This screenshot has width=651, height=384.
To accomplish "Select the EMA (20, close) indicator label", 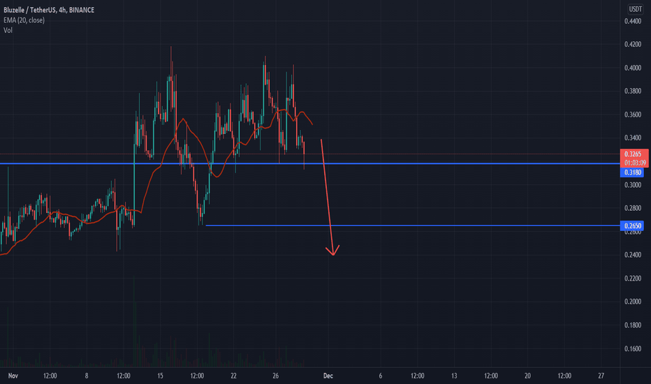I will point(24,20).
